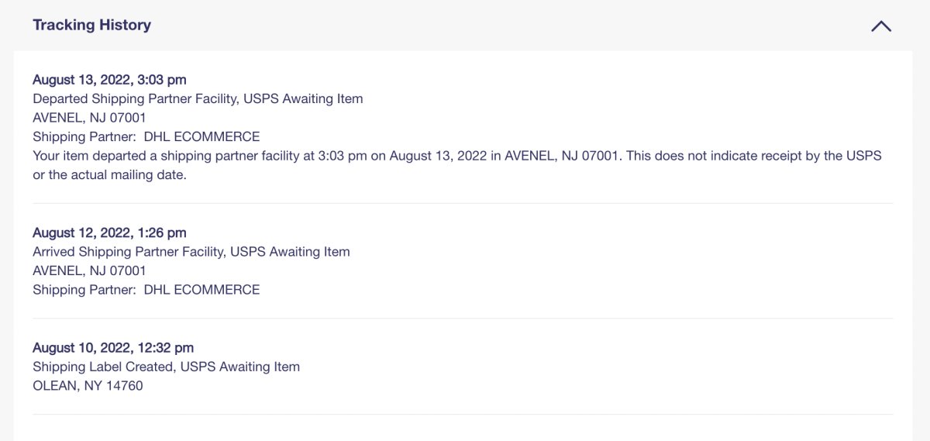The image size is (930, 441).
Task: Click the divider line below the August 10 entry
Action: (463, 415)
